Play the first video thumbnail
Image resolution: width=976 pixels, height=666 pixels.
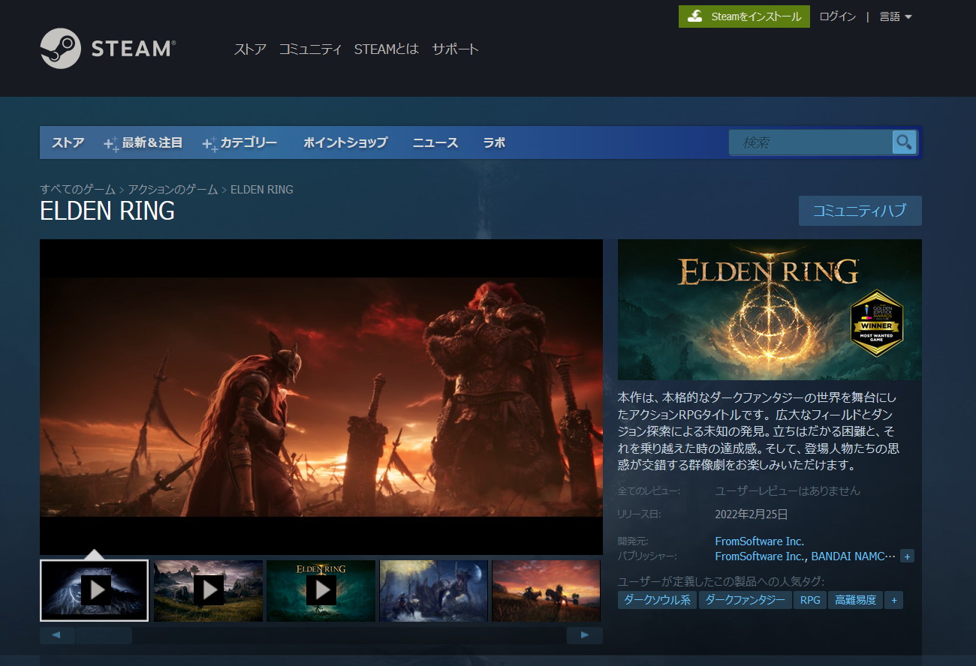coord(94,590)
